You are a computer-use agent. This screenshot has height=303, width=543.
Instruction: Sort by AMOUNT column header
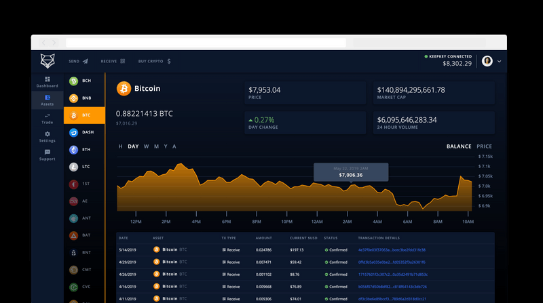click(x=263, y=238)
